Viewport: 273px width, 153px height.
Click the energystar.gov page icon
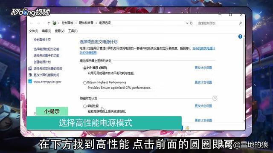[x=30, y=81]
